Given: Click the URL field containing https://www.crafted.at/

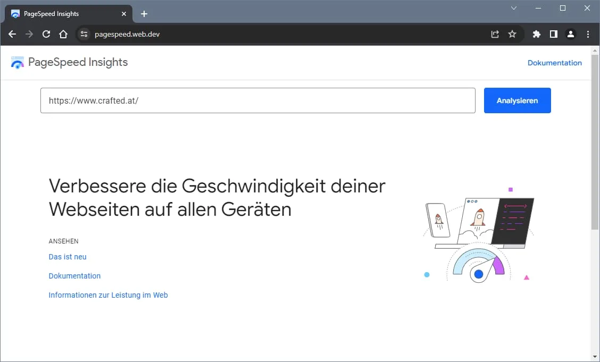Looking at the screenshot, I should pos(258,100).
